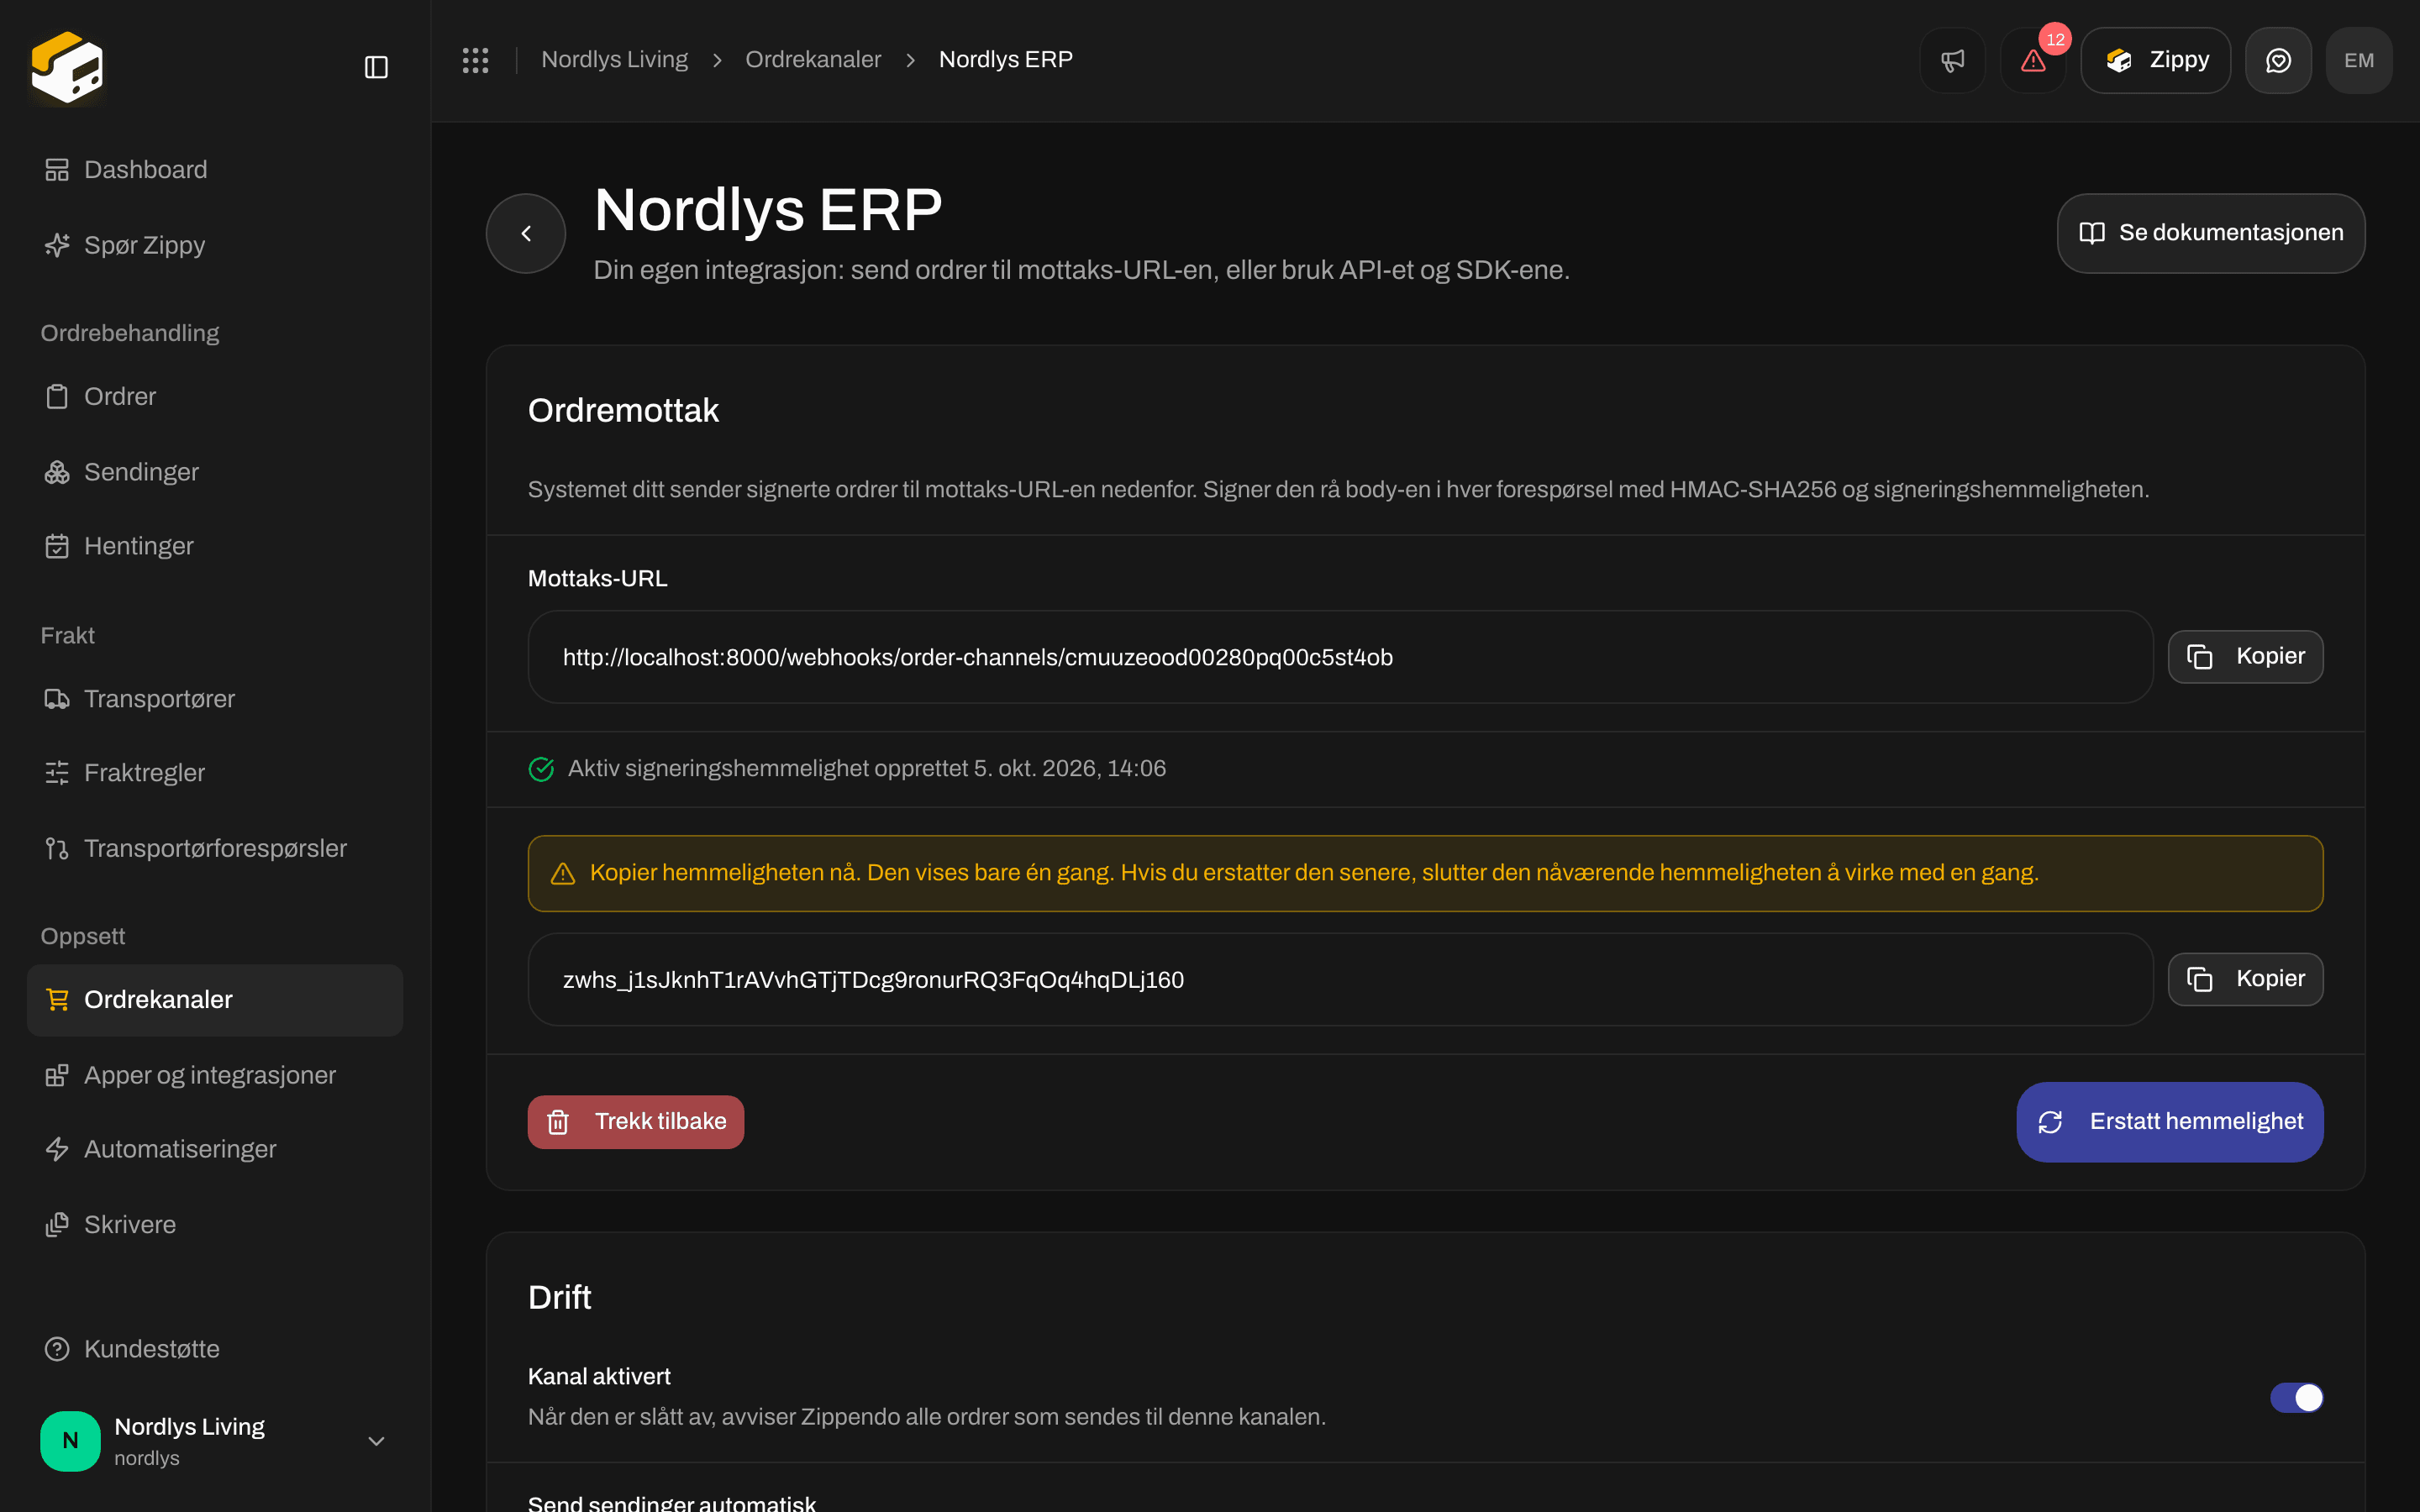The image size is (2420, 1512).
Task: Collapse the sidebar with the panel icon
Action: click(376, 67)
